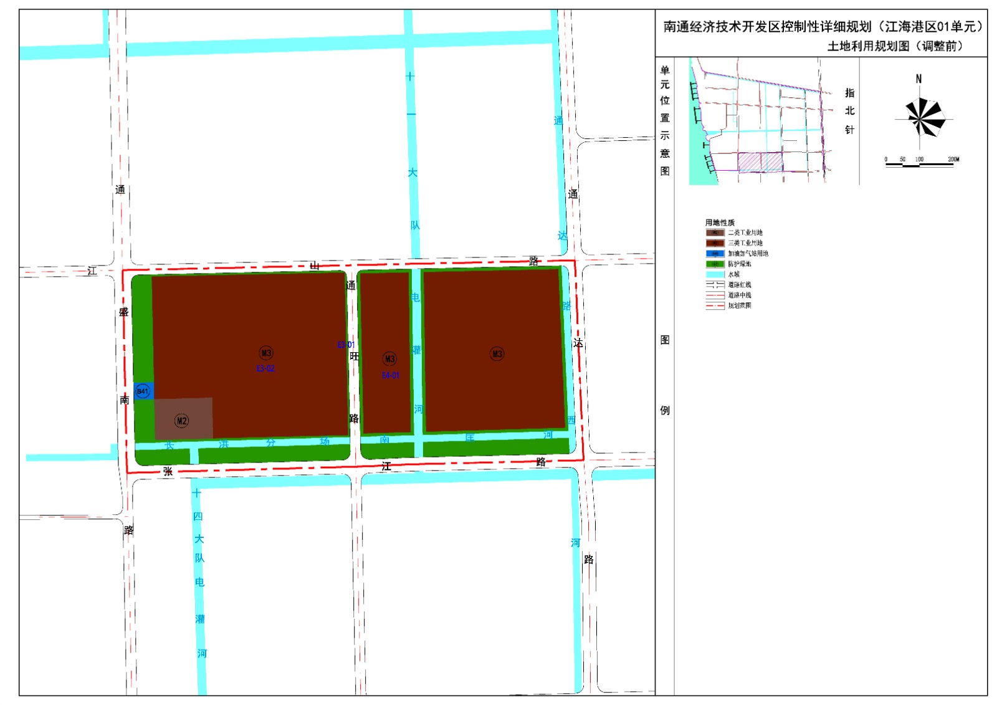The width and height of the screenshot is (997, 705).
Task: Click the green 防护绿地 legend swatch
Action: click(715, 264)
